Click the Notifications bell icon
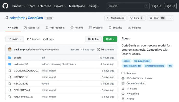The image size is (179, 102). coord(108,18)
